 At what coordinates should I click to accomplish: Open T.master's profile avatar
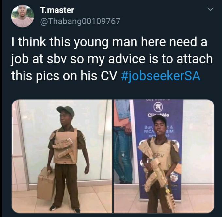pyautogui.click(x=23, y=16)
